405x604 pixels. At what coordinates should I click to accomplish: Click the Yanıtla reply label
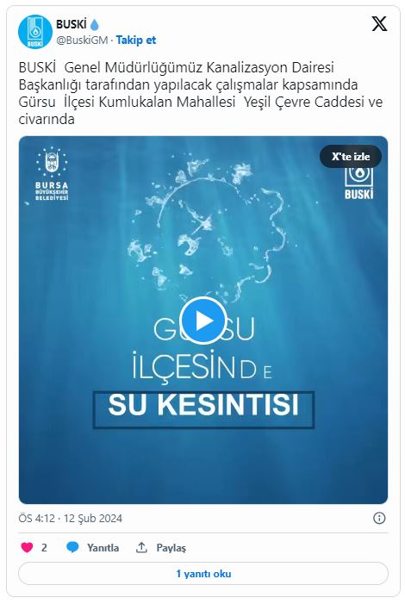(x=103, y=548)
